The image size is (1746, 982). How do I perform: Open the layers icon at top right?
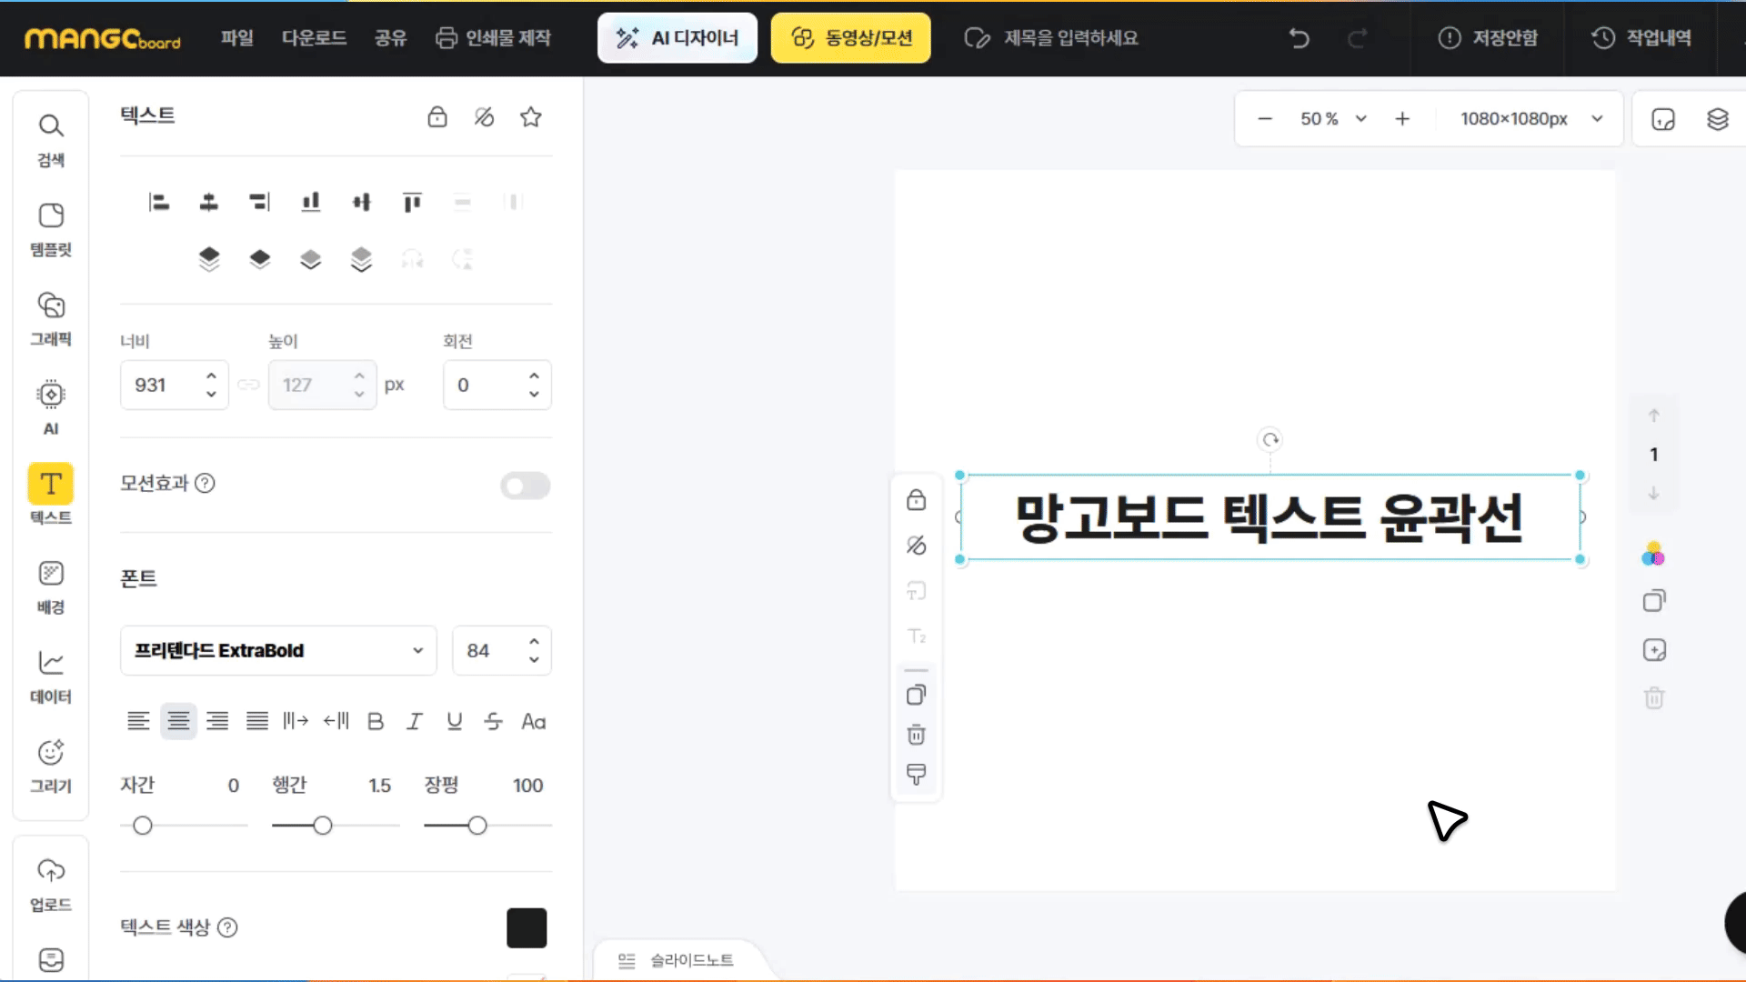coord(1717,119)
